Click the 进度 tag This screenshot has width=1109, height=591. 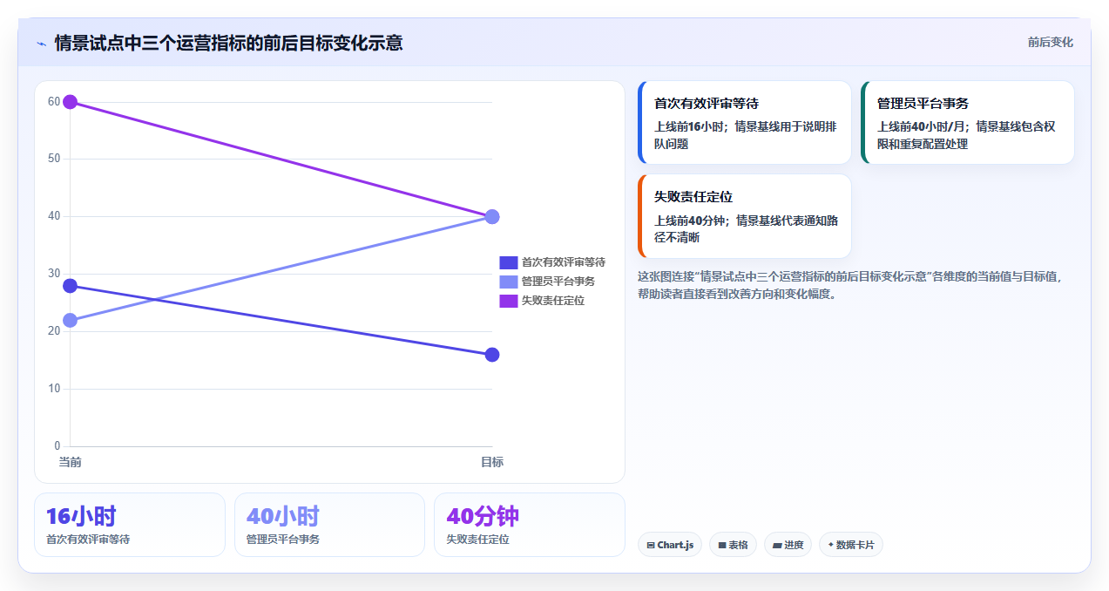788,545
